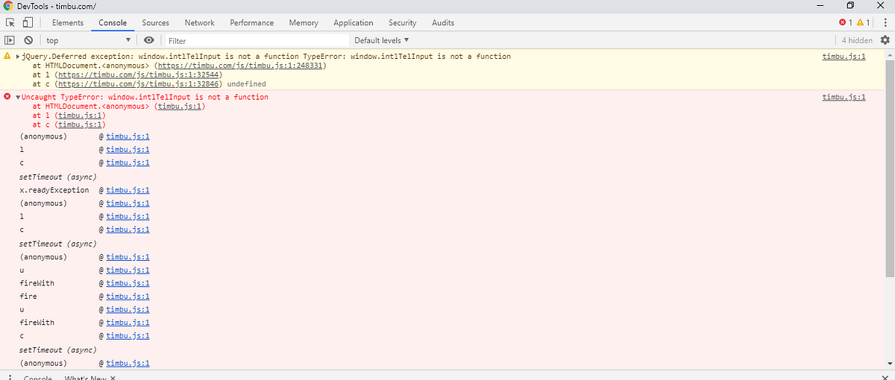Open the Performance tab
This screenshot has width=895, height=380.
click(252, 23)
